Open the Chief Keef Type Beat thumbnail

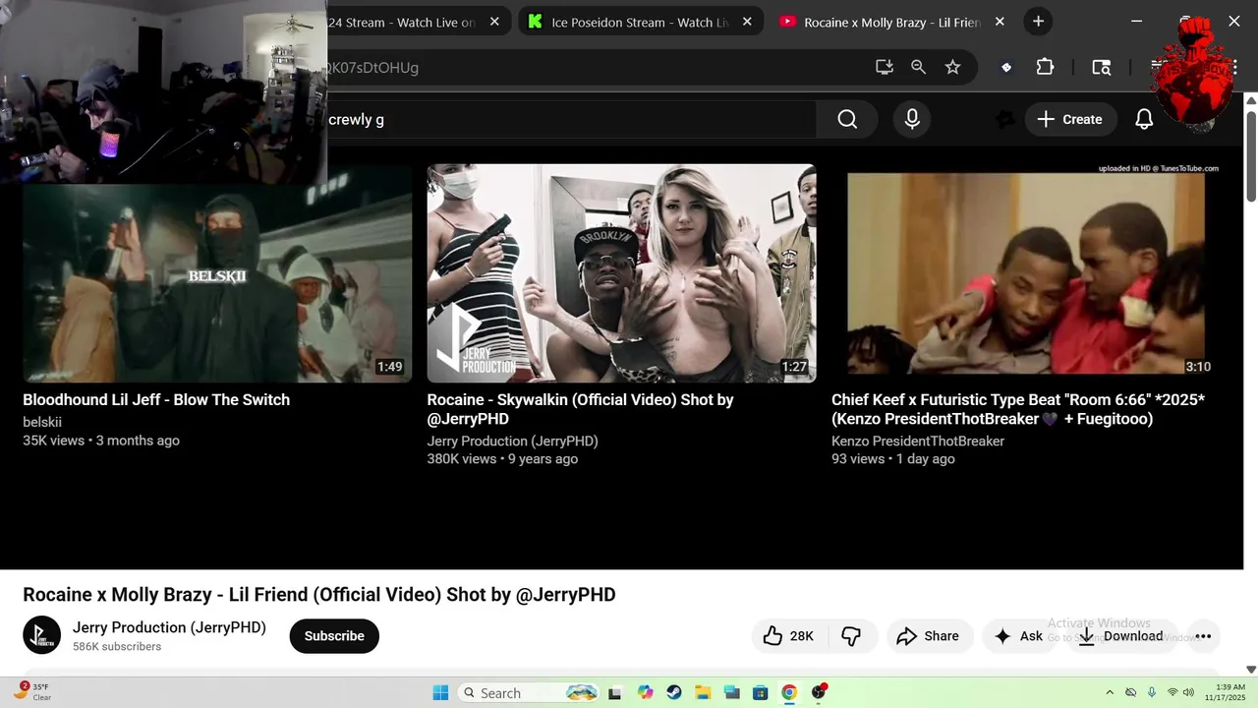tap(1026, 273)
